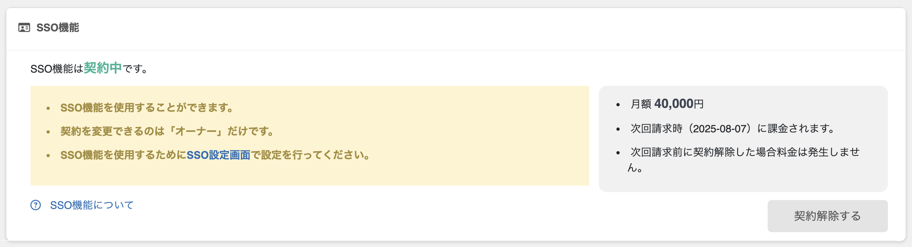The height and width of the screenshot is (247, 912).
Task: Click the green 契約中 status text
Action: [x=103, y=68]
